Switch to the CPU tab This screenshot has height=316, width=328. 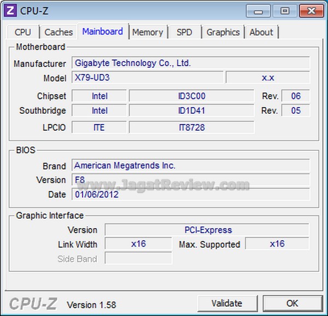(23, 32)
